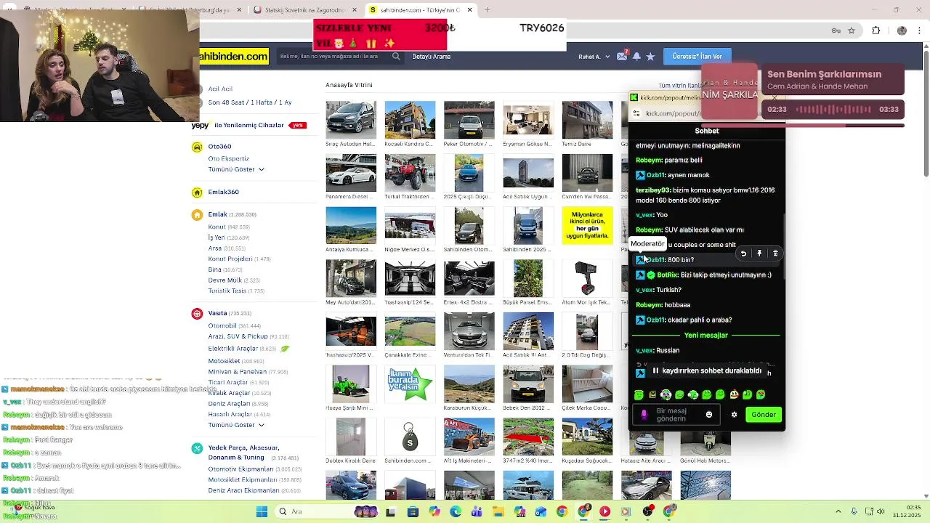
Task: Open Microsoft Edge from the taskbar
Action: (456, 511)
